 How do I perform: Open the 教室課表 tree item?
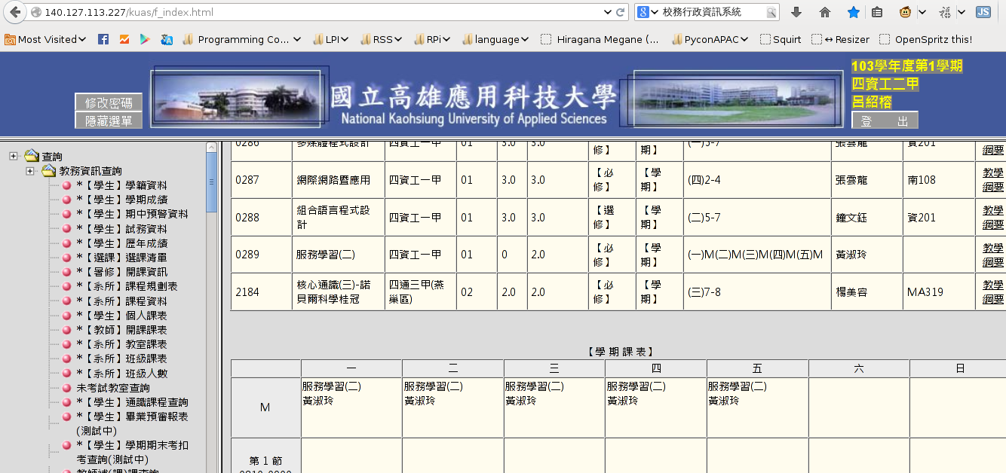click(121, 344)
